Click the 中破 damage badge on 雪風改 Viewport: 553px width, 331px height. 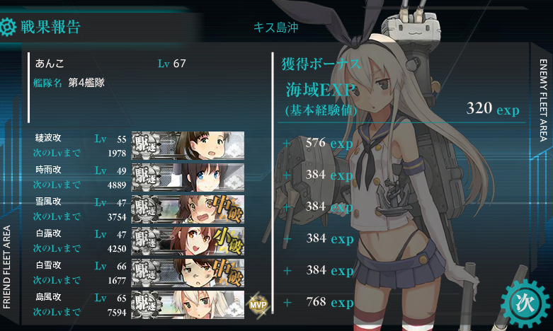click(x=228, y=209)
